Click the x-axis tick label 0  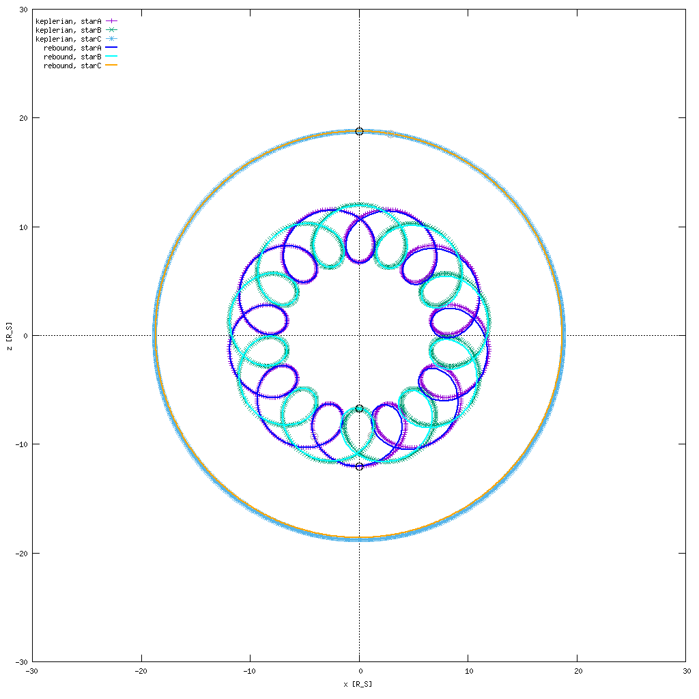click(x=361, y=672)
